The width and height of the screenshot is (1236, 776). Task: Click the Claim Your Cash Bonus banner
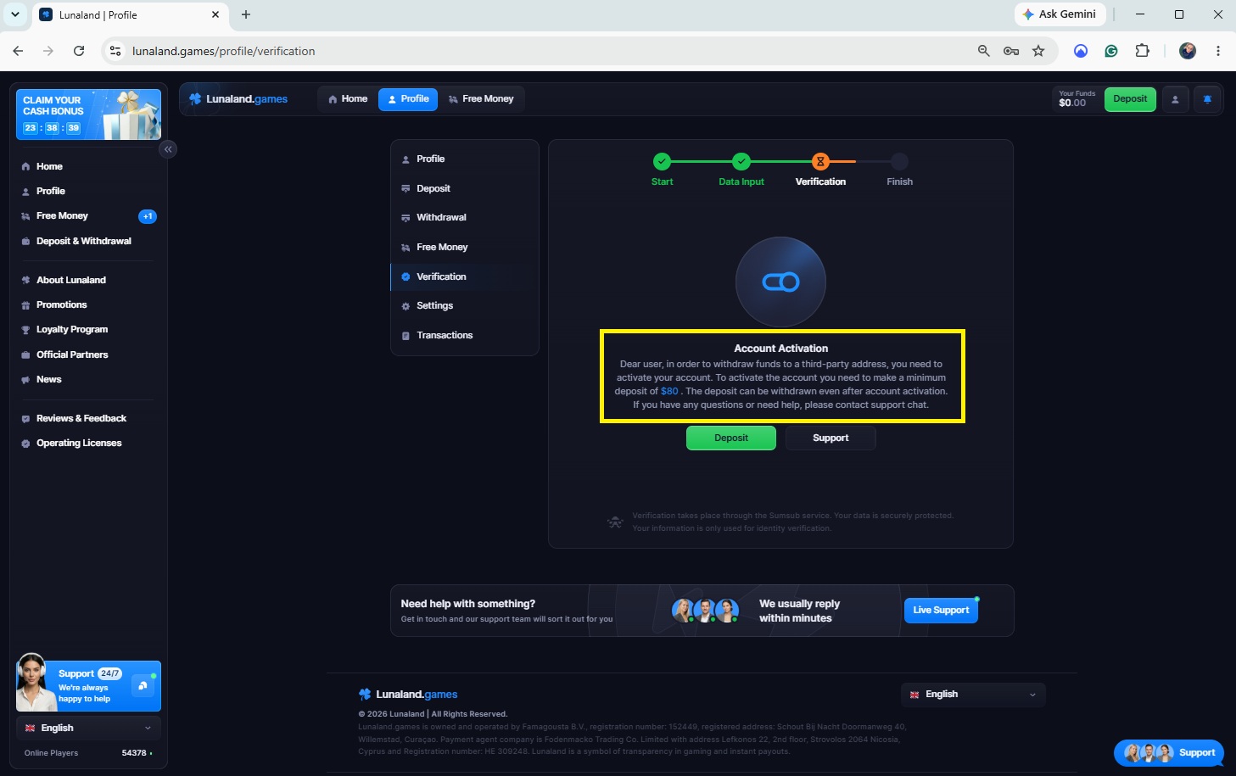click(88, 114)
